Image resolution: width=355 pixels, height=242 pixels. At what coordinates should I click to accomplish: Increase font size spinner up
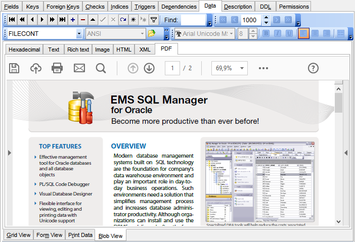coord(253,31)
